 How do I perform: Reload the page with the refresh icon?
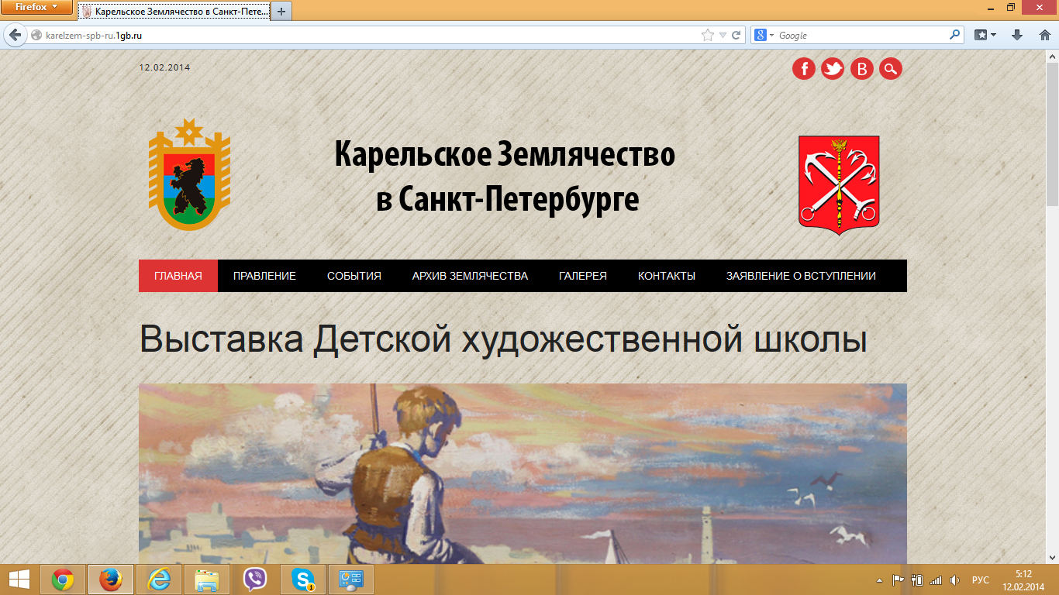[736, 35]
